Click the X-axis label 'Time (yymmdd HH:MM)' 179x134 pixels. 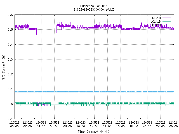[94, 131]
